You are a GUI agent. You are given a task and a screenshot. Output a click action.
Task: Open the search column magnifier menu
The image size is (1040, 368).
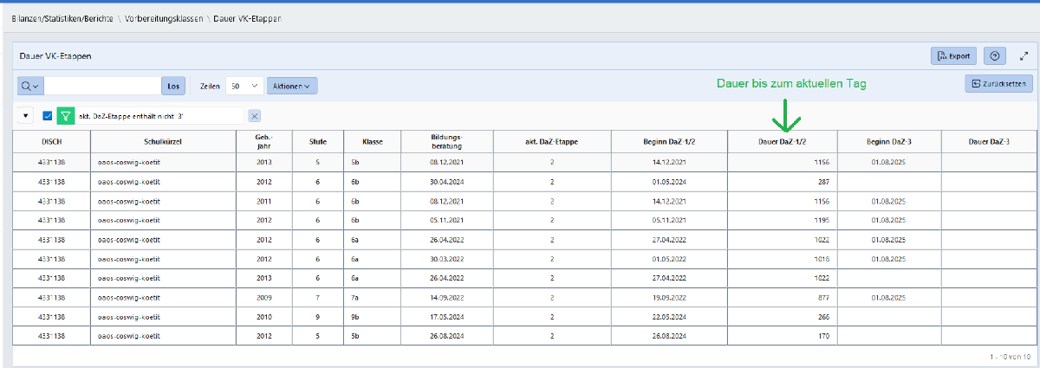tap(30, 86)
